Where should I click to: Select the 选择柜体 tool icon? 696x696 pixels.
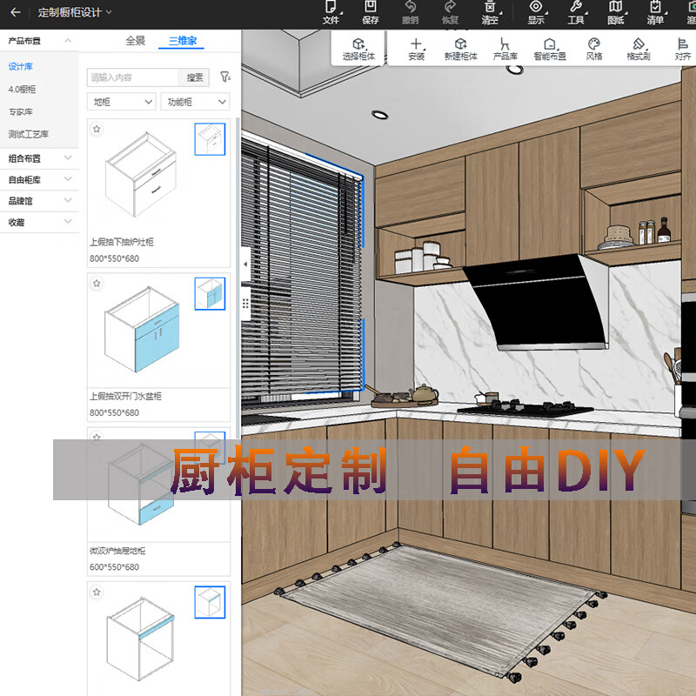click(357, 49)
